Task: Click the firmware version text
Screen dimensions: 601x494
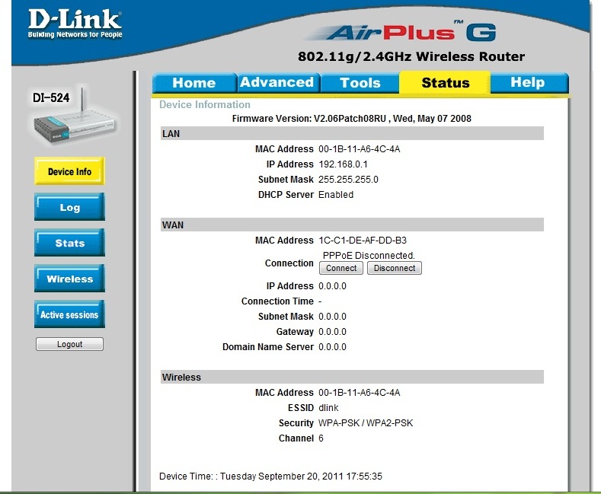Action: (351, 119)
